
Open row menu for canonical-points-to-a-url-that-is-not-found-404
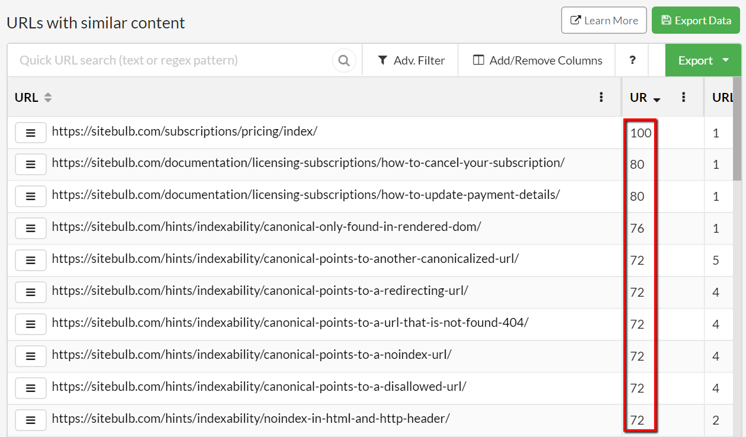coord(31,325)
